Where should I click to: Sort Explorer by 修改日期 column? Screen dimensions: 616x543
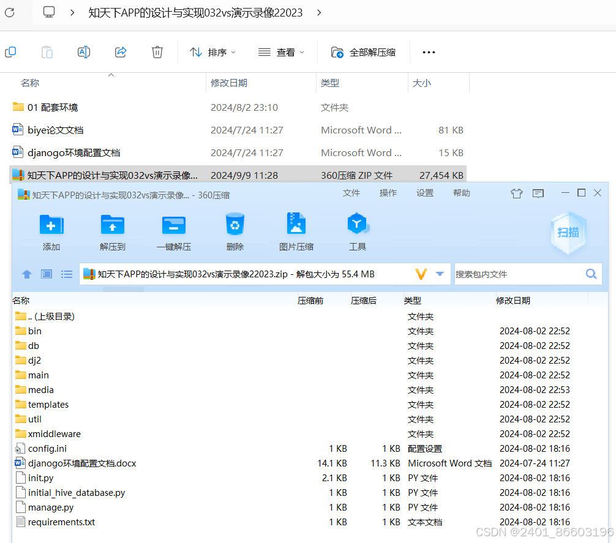click(229, 83)
